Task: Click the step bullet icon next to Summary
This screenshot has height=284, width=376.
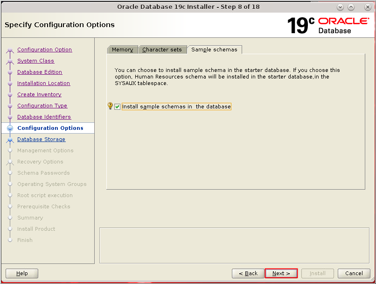Action: (x=9, y=218)
